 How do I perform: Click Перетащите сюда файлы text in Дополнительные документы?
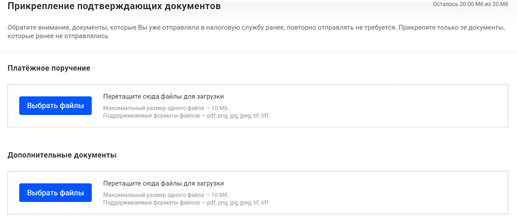[x=163, y=183]
